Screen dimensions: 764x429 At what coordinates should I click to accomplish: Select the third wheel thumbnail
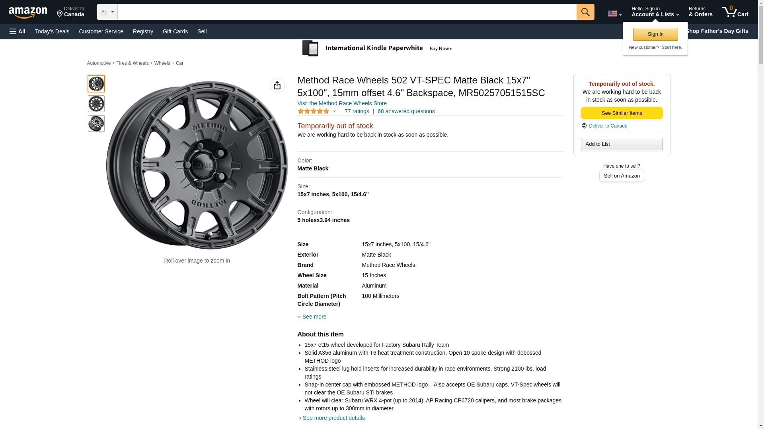tap(96, 124)
